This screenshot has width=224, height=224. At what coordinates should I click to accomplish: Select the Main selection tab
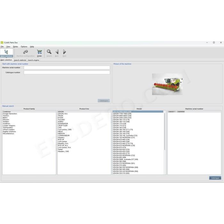point(6,60)
